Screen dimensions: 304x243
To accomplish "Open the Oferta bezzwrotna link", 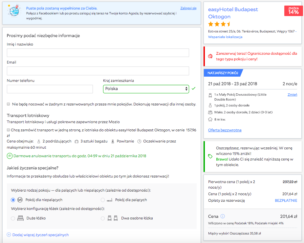I will (x=225, y=130).
